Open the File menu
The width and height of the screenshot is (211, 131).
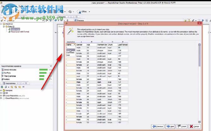pos(3,6)
